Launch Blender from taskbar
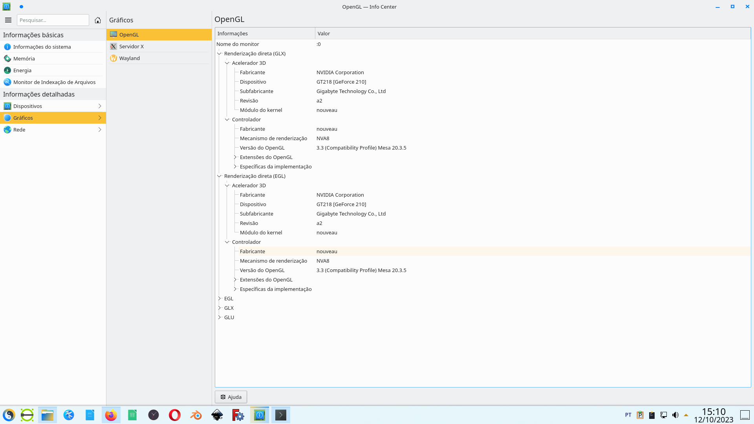The height and width of the screenshot is (424, 754). 196,415
